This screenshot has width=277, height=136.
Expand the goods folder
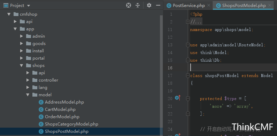point(22,44)
